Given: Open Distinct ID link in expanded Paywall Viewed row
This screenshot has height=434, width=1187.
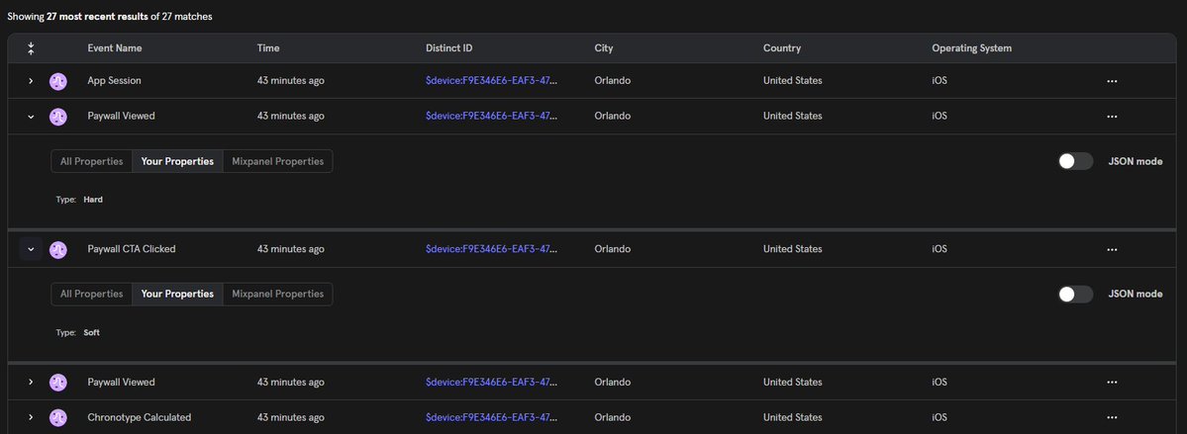Looking at the screenshot, I should tap(491, 117).
